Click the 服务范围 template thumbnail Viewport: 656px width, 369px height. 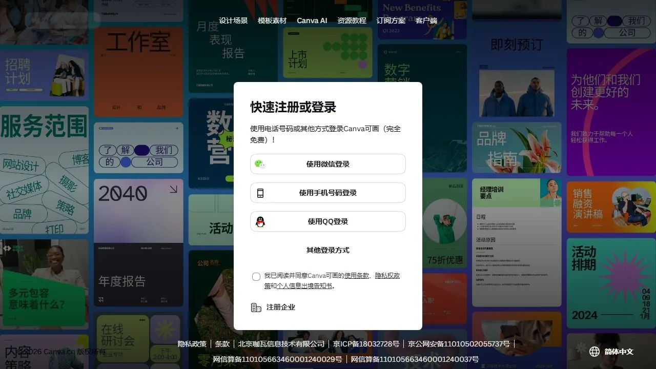tap(45, 170)
